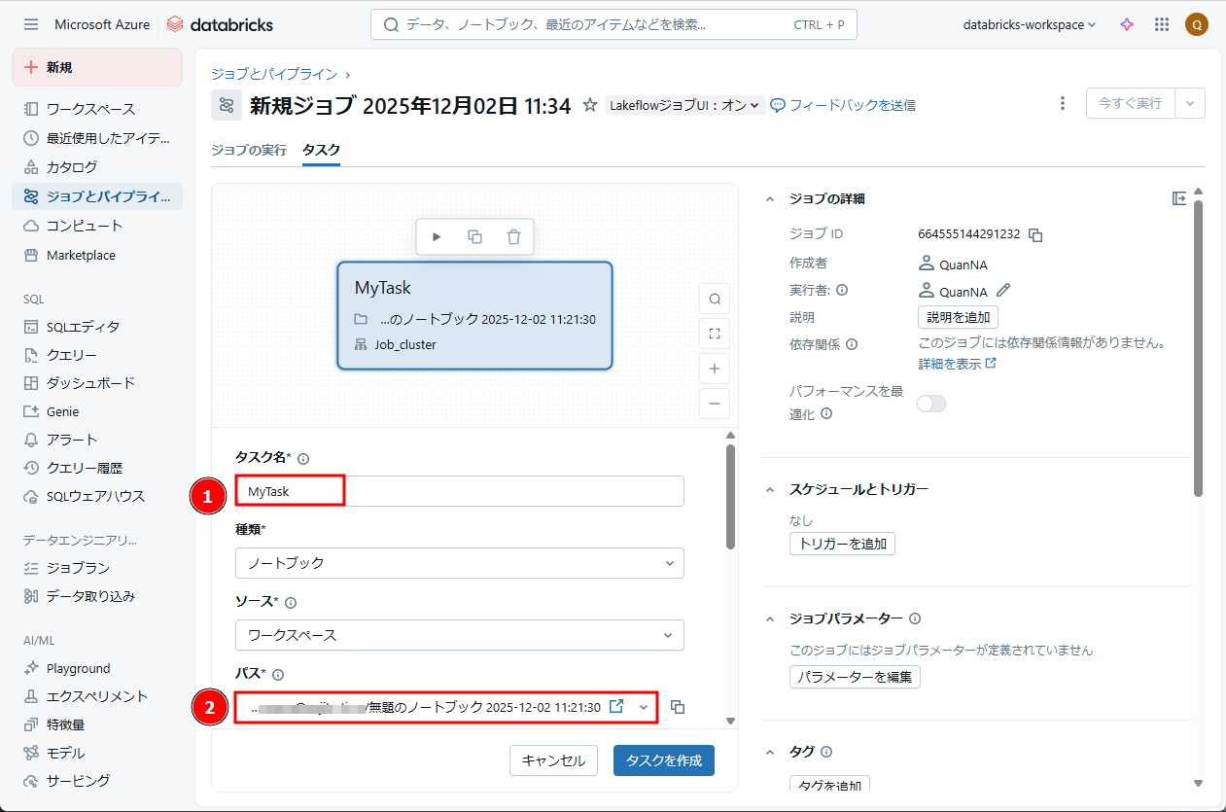1226x812 pixels.
Task: Copy the job ID with the copy icon
Action: click(x=1035, y=234)
